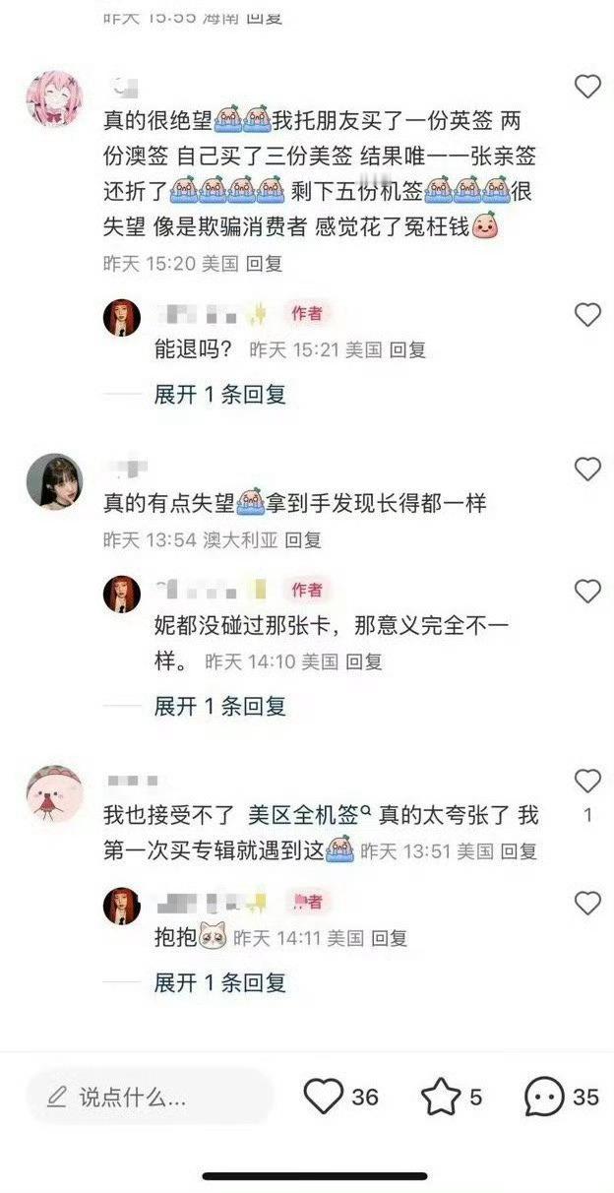Image resolution: width=614 pixels, height=1193 pixels.
Task: Open dark-haired girl avatar of Australia commenter
Action: 54,482
